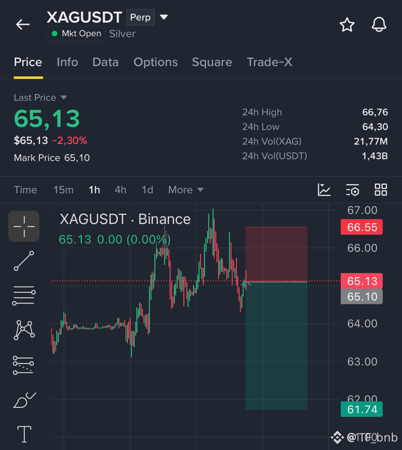Viewport: 402px width, 450px height.
Task: Select the 4h chart interval
Action: 120,190
